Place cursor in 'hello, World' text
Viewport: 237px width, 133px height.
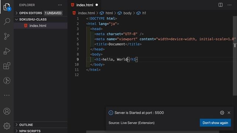click(x=115, y=59)
